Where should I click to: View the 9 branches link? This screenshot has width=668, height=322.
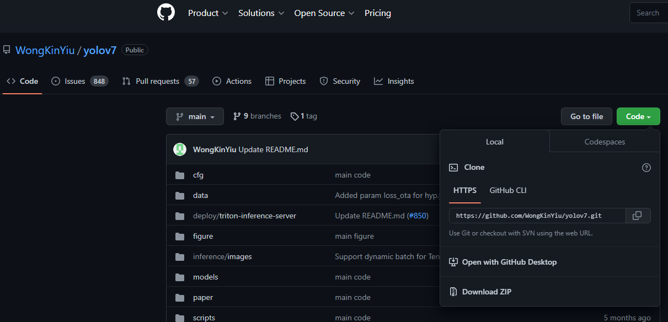[257, 116]
